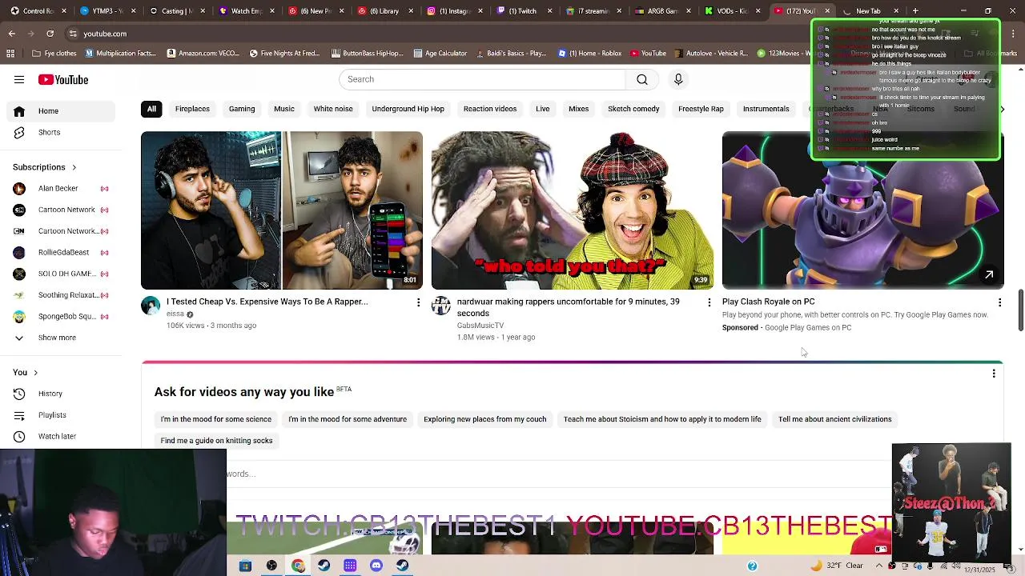Select the Sketch comedy chip
Screen dimensions: 1025x576
coord(633,109)
